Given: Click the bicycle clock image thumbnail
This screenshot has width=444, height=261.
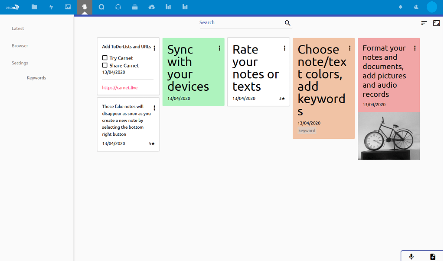Looking at the screenshot, I should pos(388,136).
